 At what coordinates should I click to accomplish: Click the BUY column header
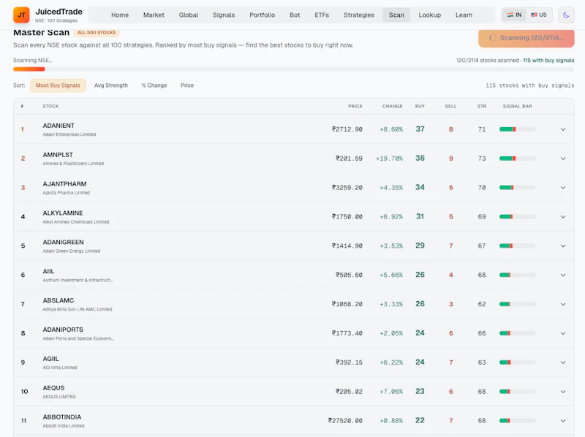(x=420, y=106)
